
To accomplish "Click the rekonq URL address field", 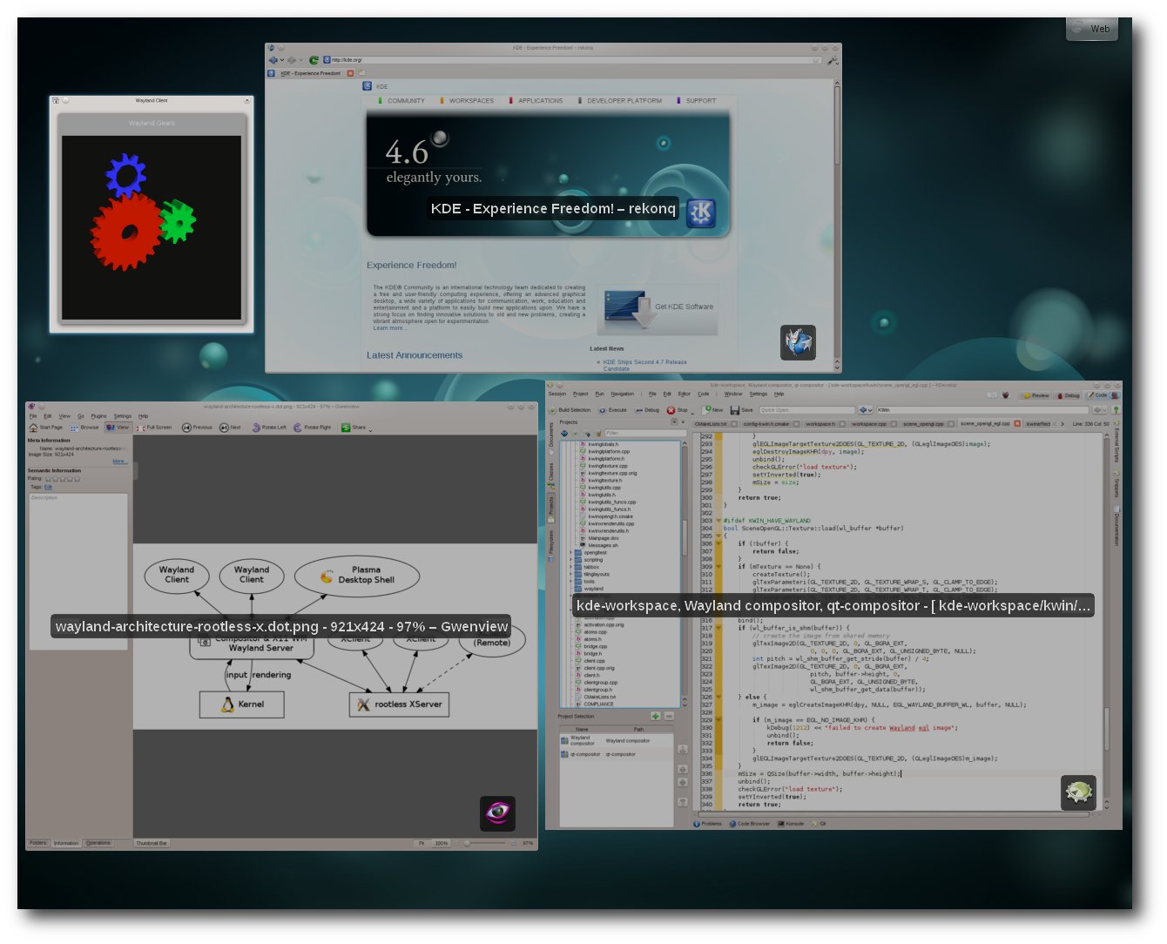I will [x=572, y=60].
